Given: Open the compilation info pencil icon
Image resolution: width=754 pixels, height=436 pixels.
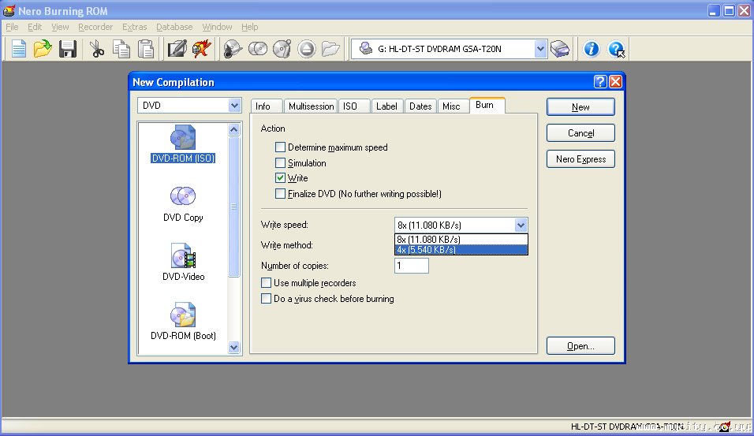Looking at the screenshot, I should coord(177,49).
